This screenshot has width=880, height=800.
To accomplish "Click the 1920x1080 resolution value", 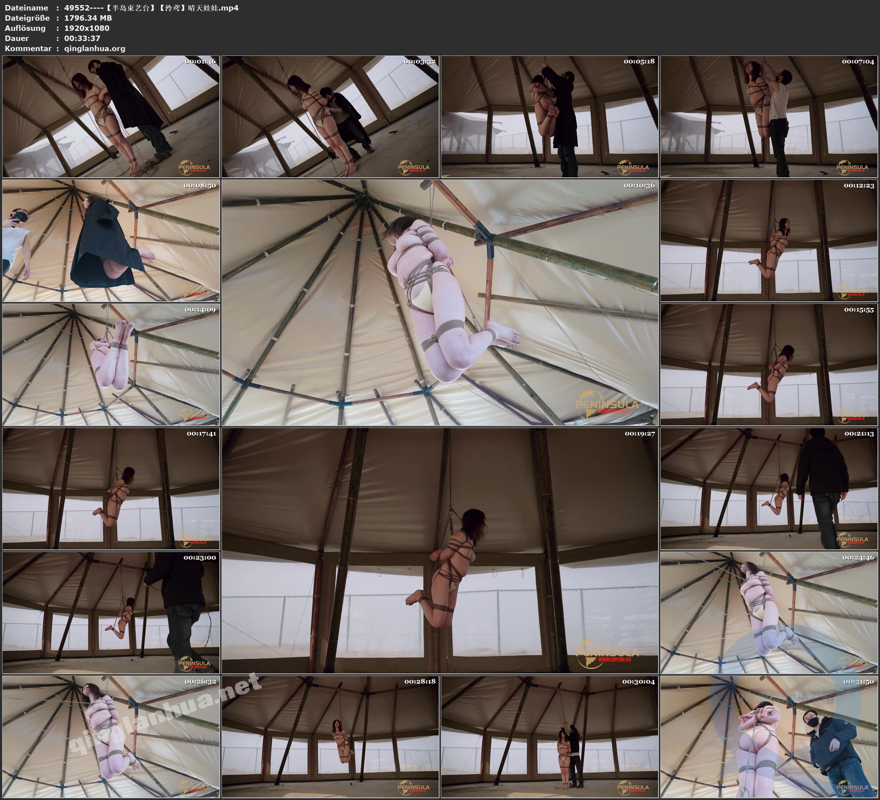I will (x=86, y=28).
